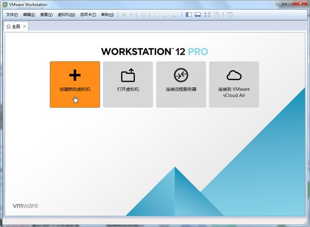Open the 文件(F) menu
The width and height of the screenshot is (310, 227).
[x=12, y=15]
